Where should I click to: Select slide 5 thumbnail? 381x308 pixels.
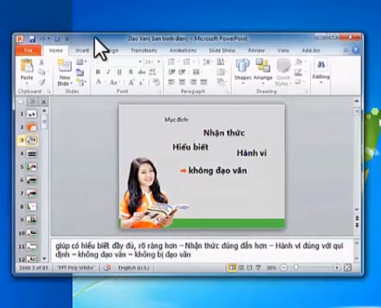click(31, 167)
